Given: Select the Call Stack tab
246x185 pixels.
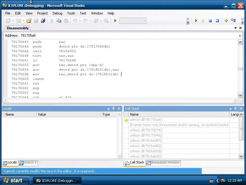Looking at the screenshot, I should coord(135,163).
